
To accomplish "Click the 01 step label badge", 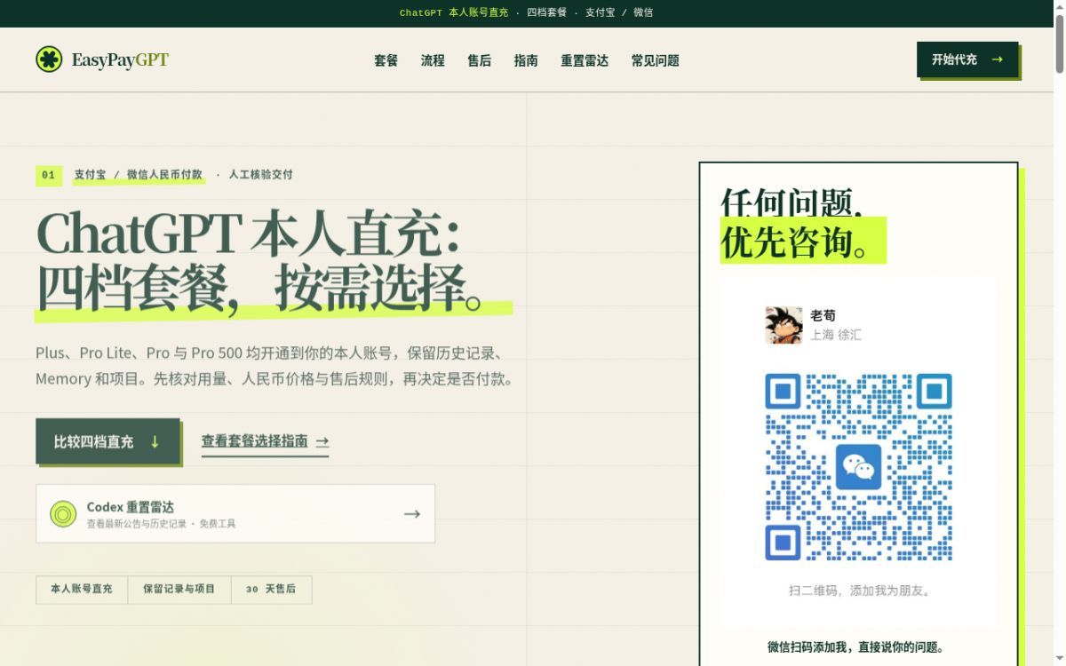I will coord(49,175).
